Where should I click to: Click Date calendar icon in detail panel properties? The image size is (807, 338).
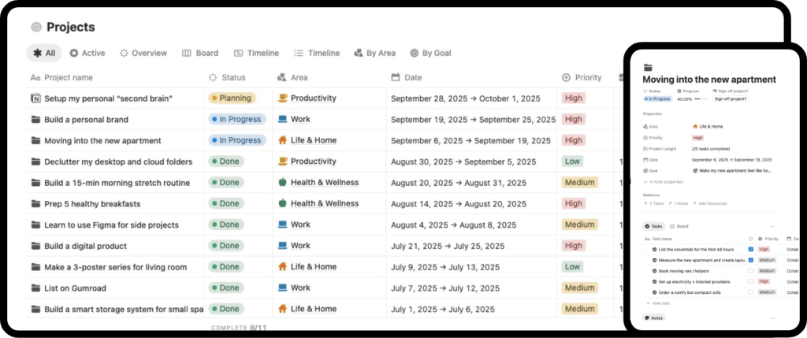click(645, 159)
